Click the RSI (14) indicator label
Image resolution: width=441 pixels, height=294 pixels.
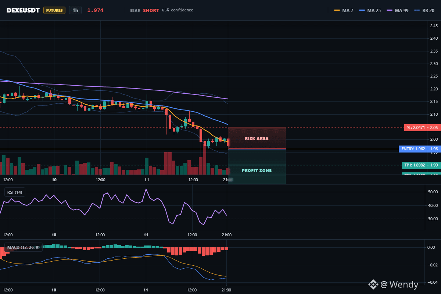pos(15,192)
